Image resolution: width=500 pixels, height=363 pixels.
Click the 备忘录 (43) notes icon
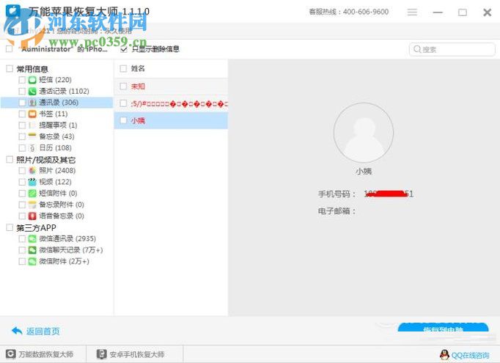pyautogui.click(x=32, y=136)
